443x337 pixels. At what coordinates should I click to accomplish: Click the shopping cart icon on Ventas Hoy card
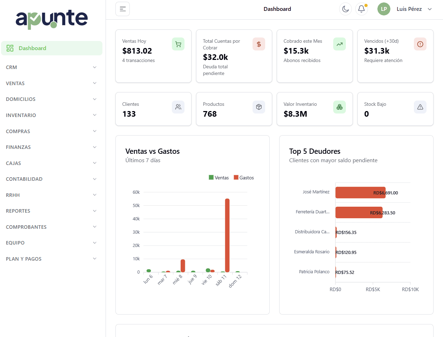[x=178, y=44]
